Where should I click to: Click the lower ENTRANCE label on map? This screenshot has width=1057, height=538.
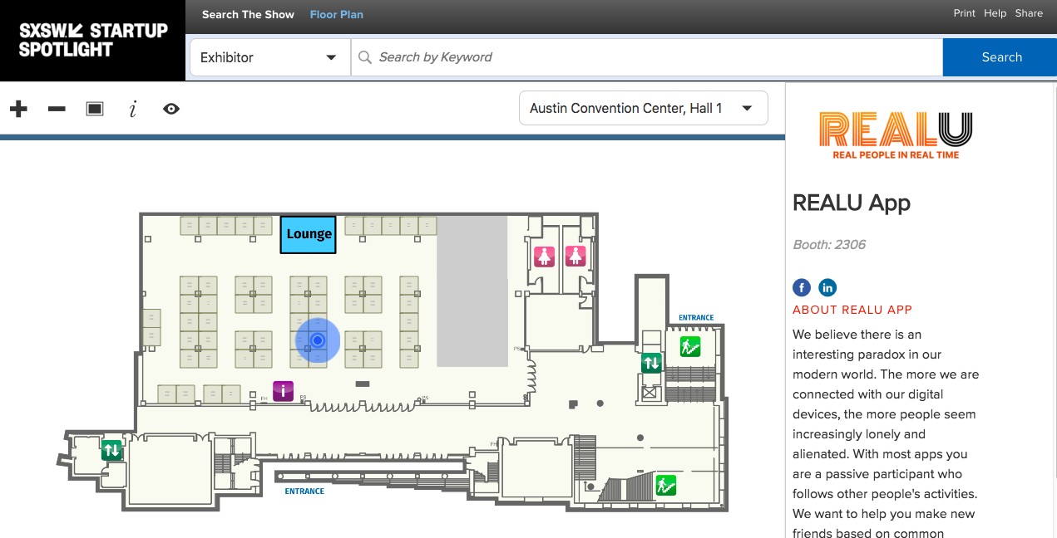[x=304, y=492]
